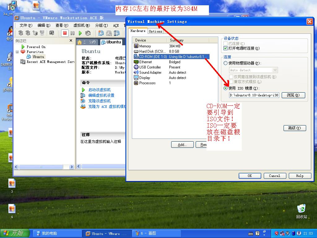
Task: Click the sidebar horizontal scrollbar right arrow
Action: click(72, 167)
